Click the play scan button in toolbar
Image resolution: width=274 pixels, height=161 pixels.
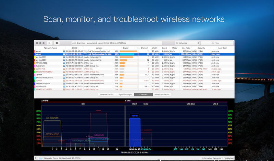[50, 43]
